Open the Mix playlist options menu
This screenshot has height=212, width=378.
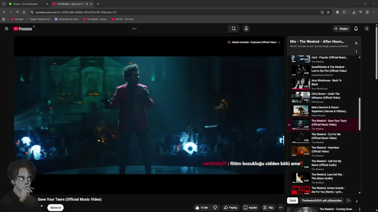356,52
